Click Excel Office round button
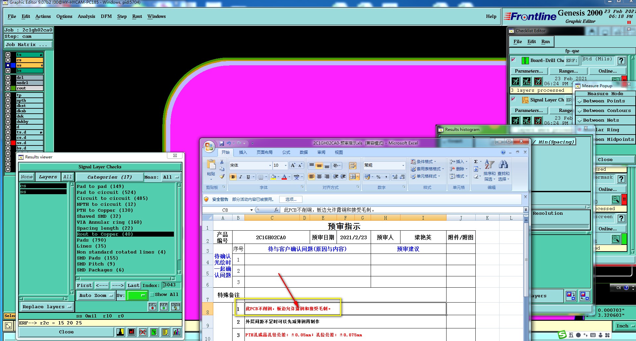Viewport: 636px width, 341px height. pos(209,146)
